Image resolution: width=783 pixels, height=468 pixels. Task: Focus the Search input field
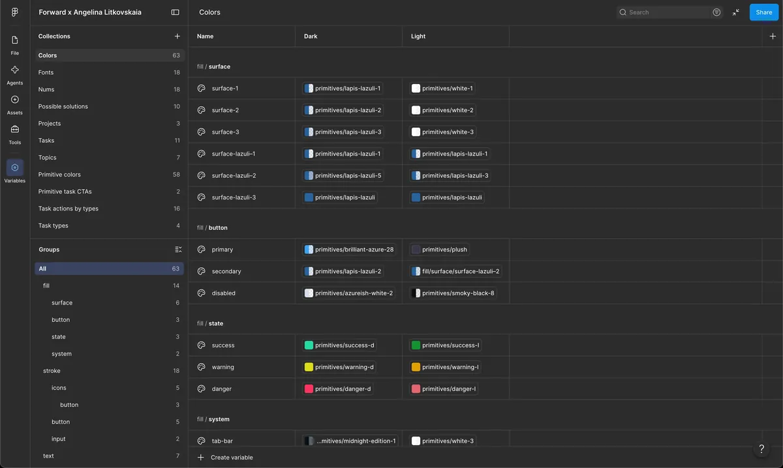click(669, 12)
